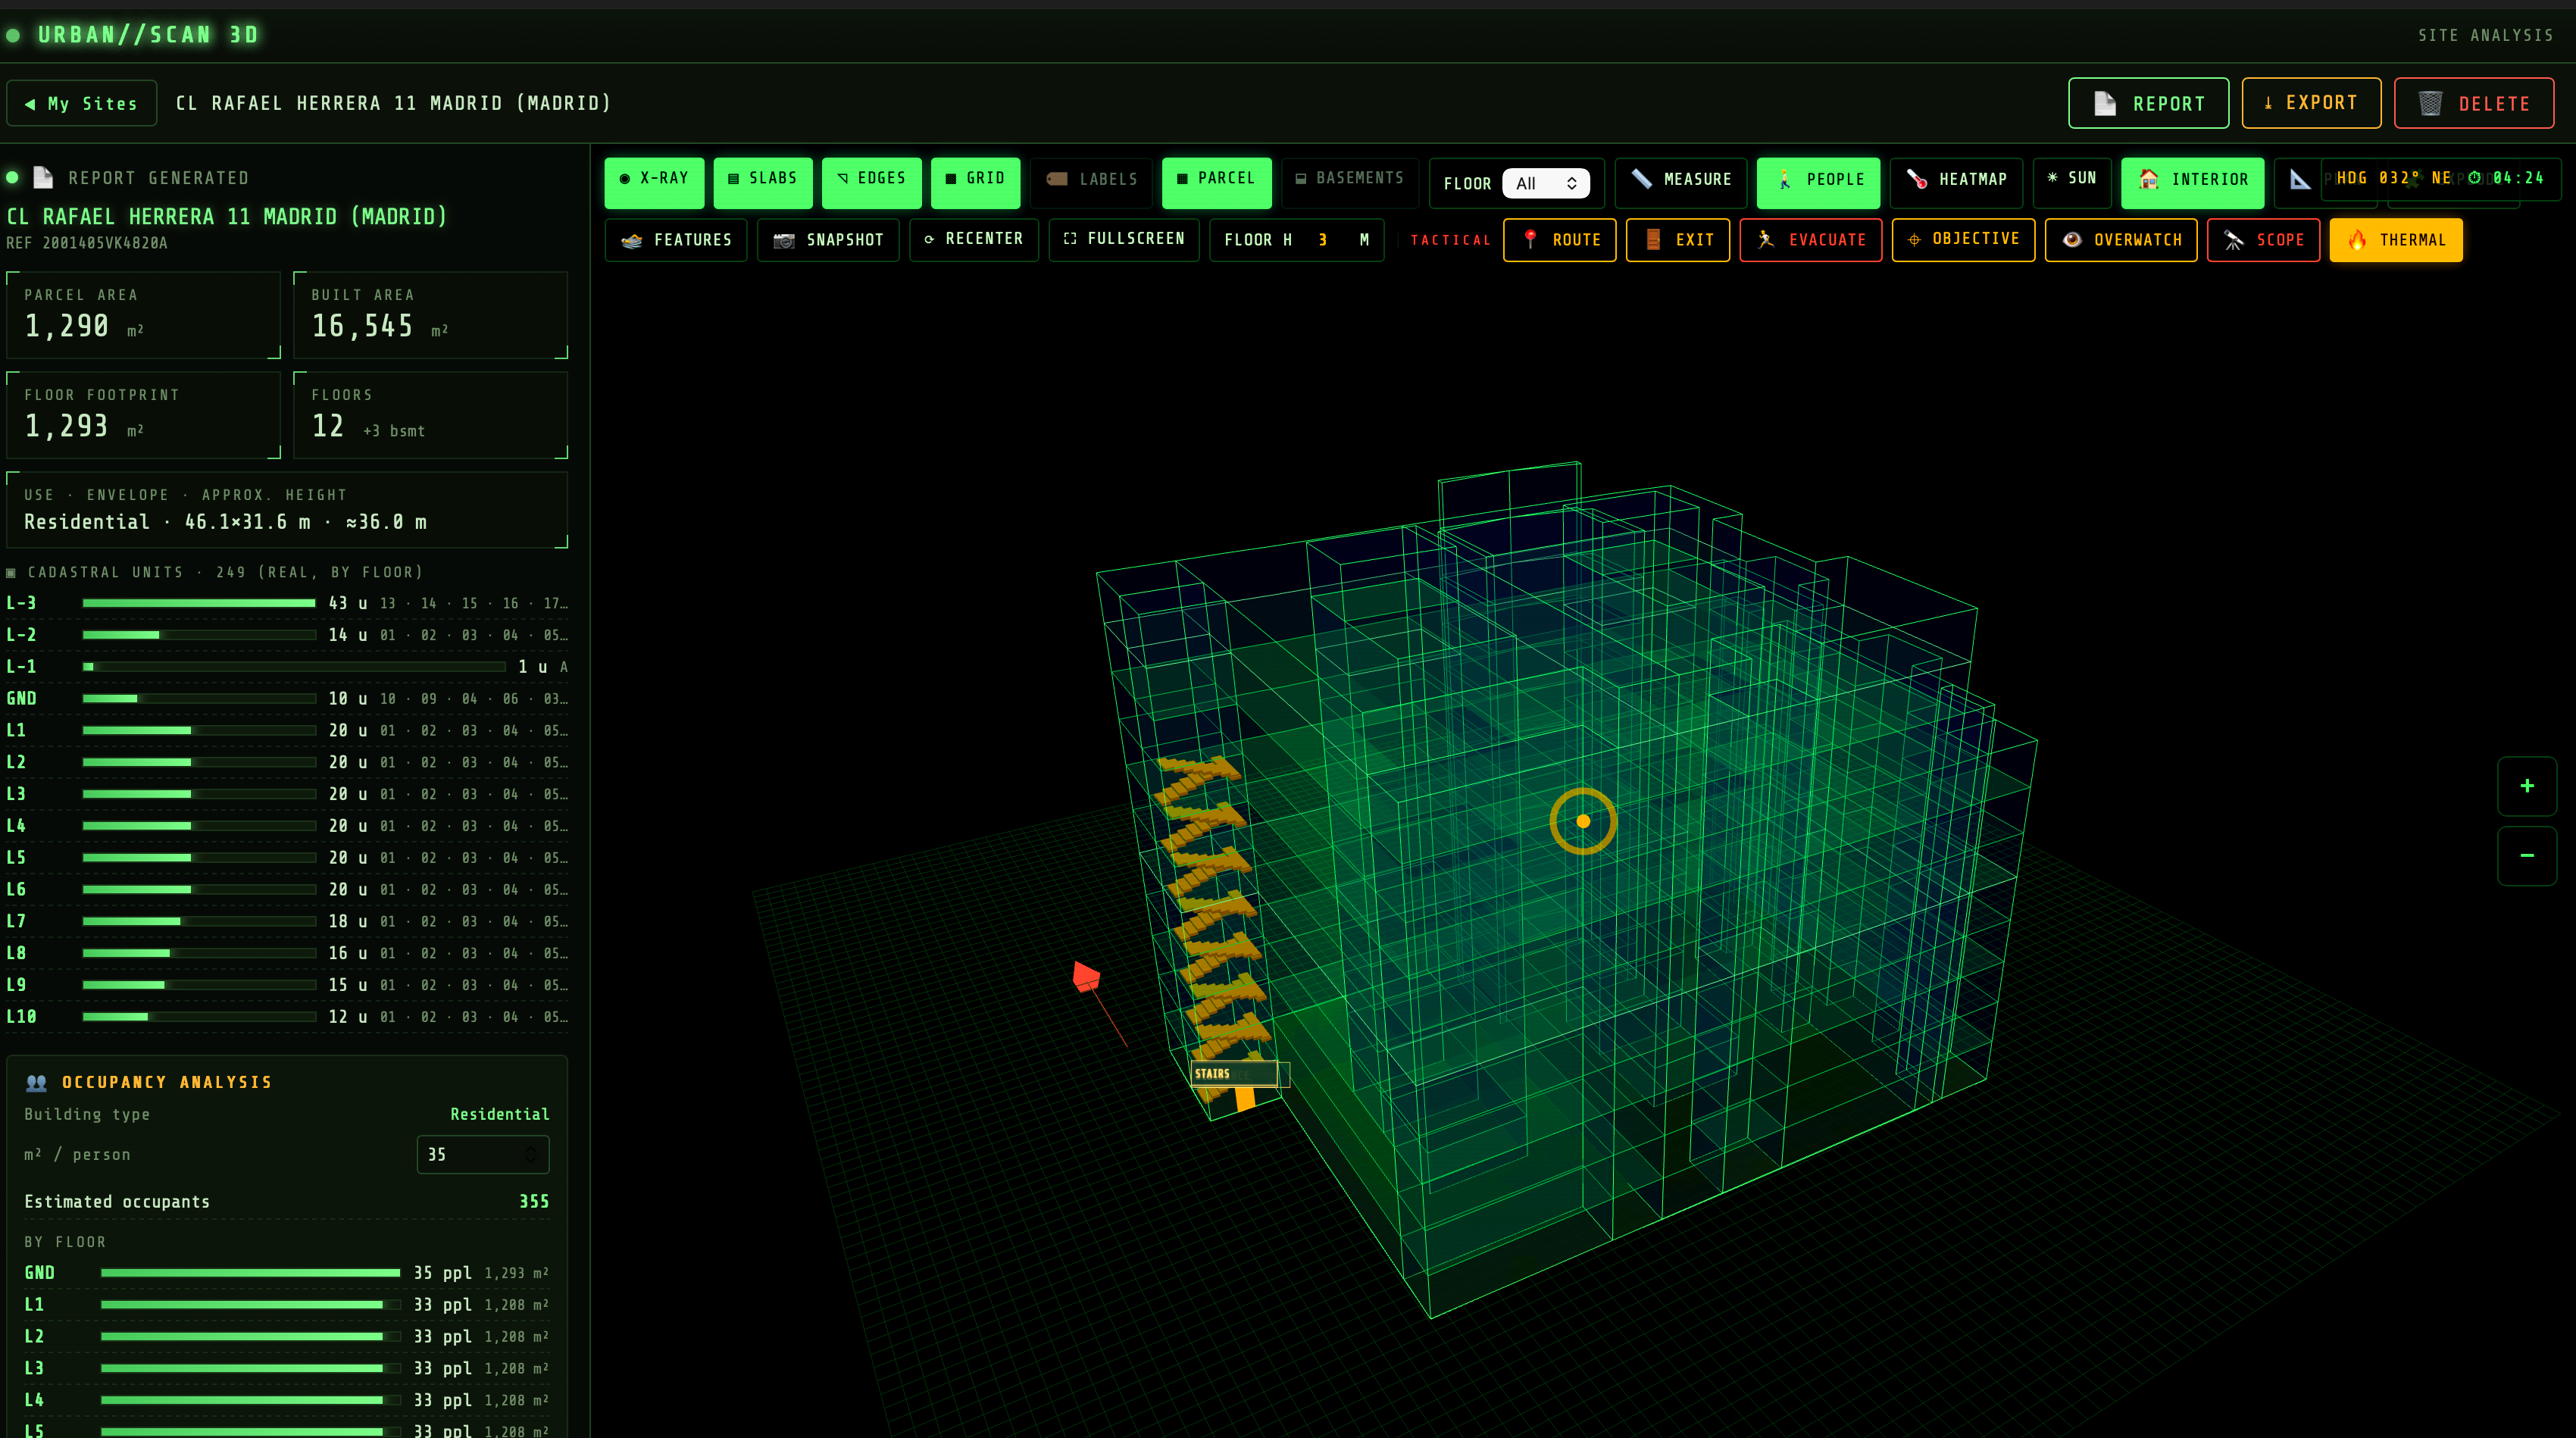Click the HDG 032° NE heading readout

pyautogui.click(x=2394, y=178)
